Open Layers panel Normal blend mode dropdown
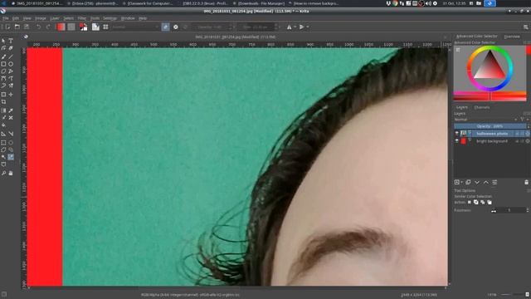The image size is (531, 299). [485, 120]
